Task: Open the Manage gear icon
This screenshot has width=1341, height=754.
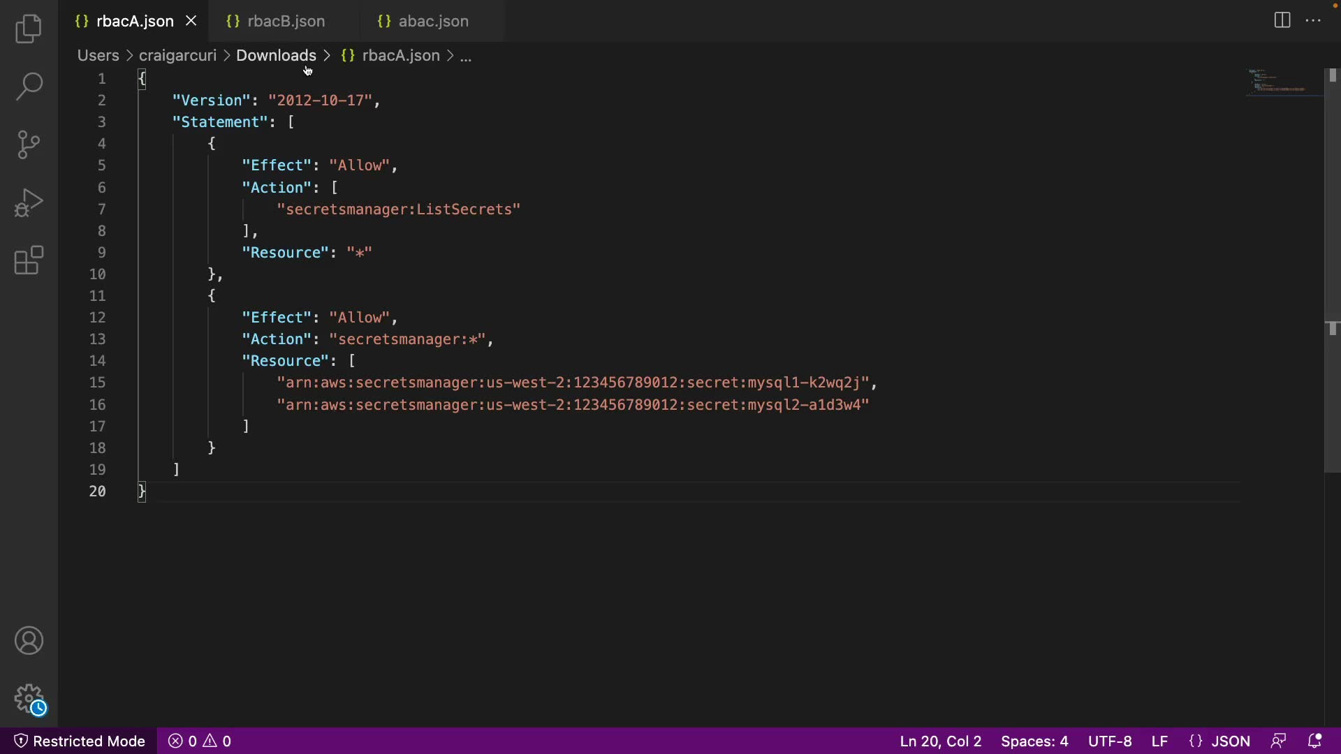Action: click(x=29, y=698)
